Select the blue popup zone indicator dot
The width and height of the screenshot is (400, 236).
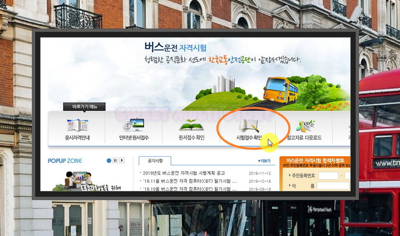coord(109,161)
